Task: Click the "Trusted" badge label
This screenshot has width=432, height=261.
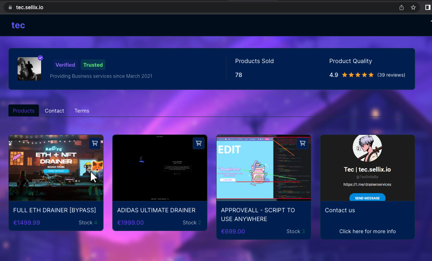Action: pos(93,65)
